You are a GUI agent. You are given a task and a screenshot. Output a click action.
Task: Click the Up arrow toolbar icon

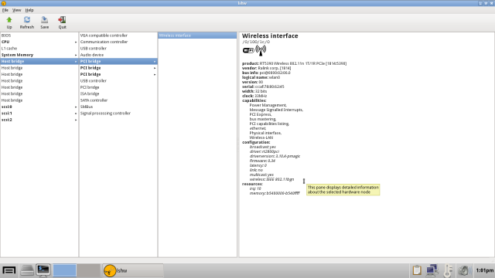pos(9,20)
